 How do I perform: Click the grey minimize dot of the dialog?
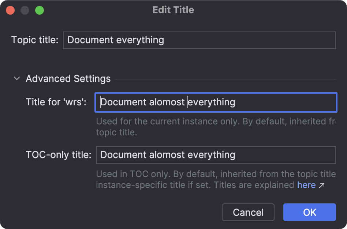25,10
